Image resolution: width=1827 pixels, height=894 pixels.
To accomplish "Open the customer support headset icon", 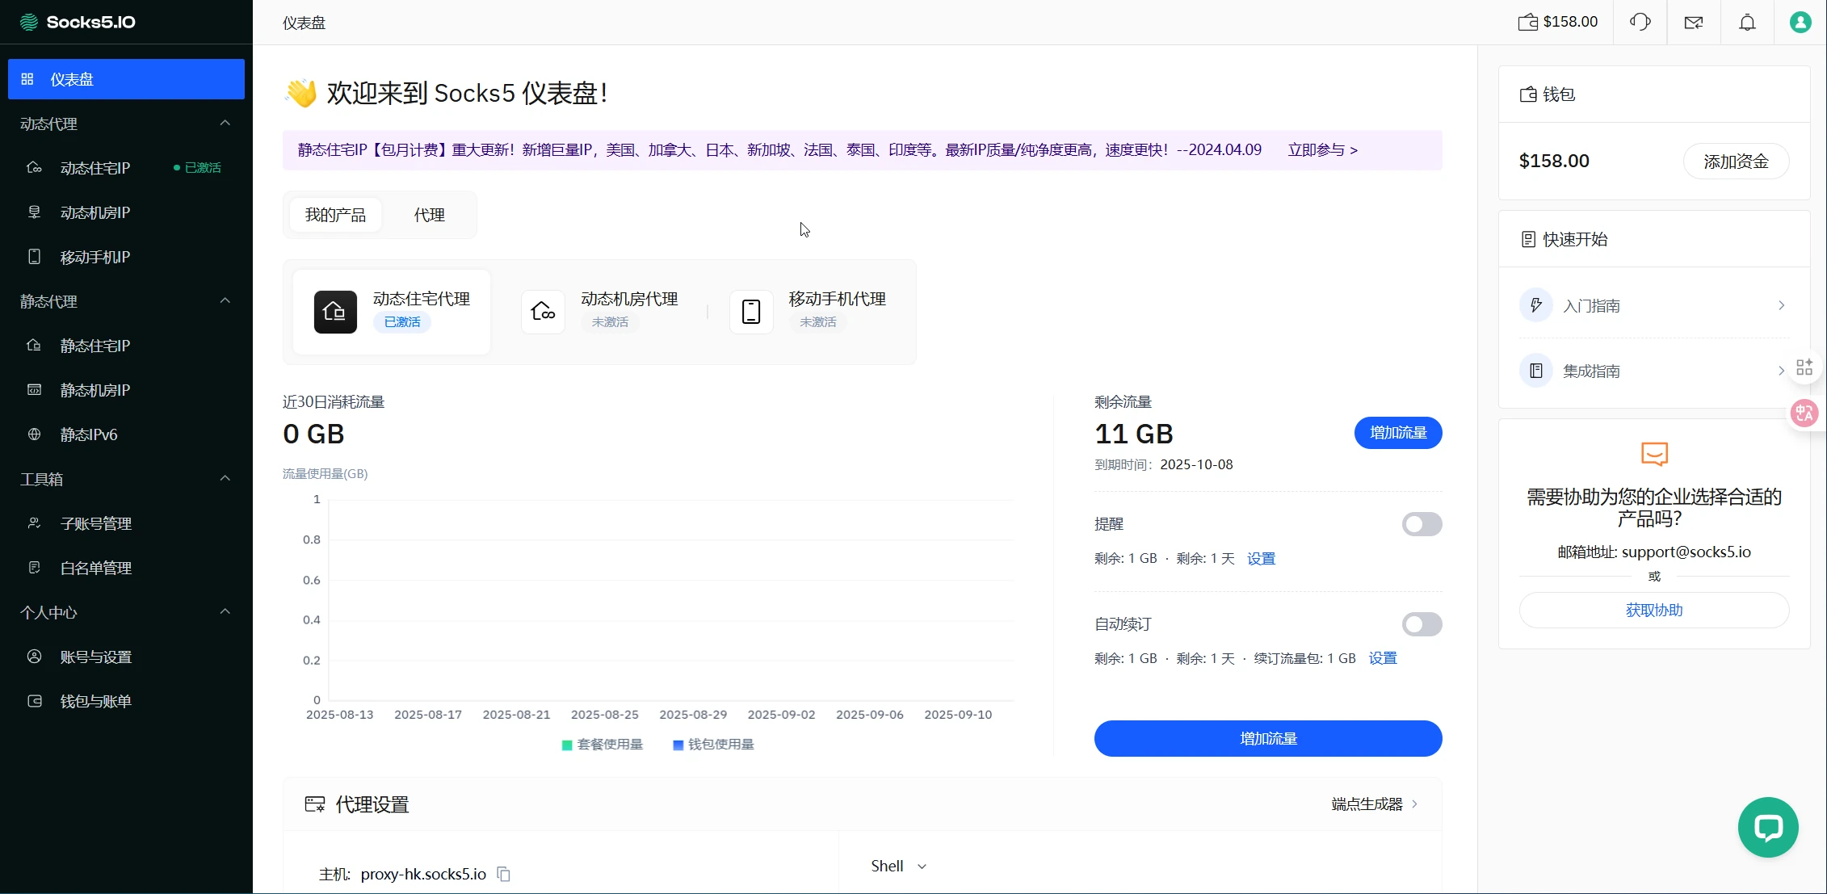I will click(x=1640, y=22).
